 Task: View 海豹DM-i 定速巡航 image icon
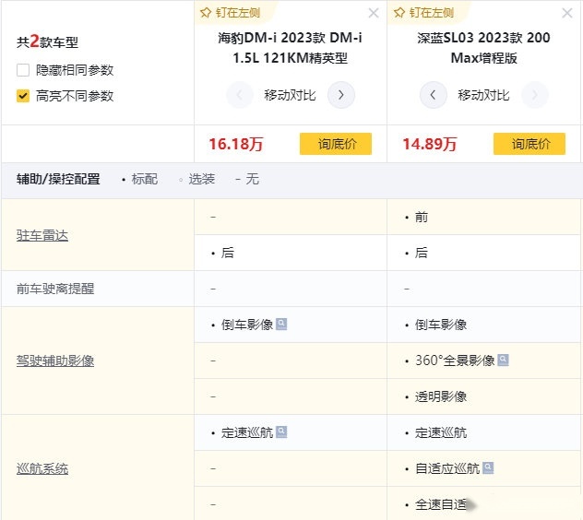tap(281, 431)
